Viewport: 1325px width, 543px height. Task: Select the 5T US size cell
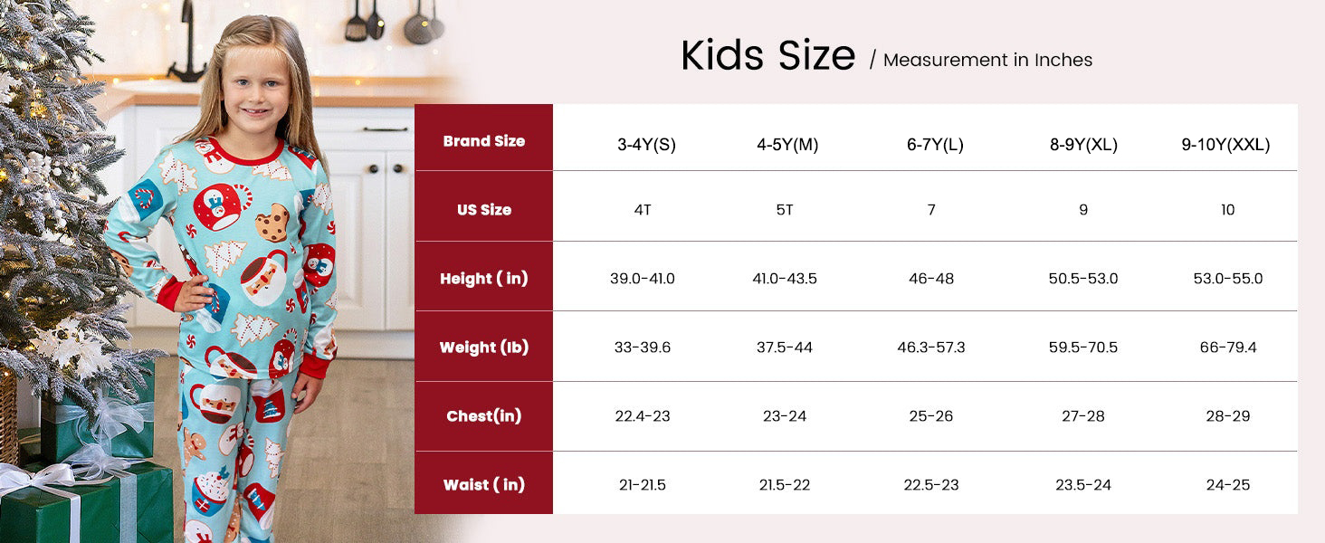(x=784, y=210)
